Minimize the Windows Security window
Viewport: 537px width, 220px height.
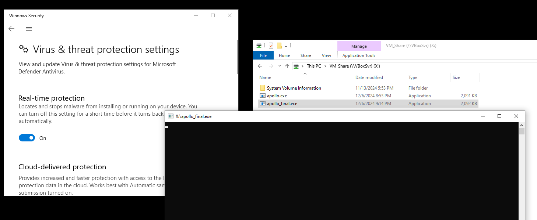coord(196,15)
